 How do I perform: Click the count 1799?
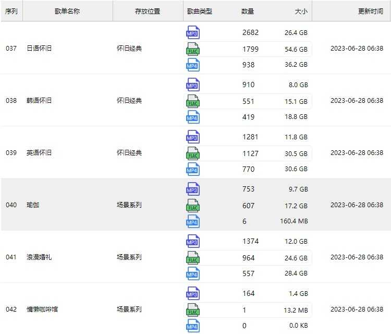(250, 49)
